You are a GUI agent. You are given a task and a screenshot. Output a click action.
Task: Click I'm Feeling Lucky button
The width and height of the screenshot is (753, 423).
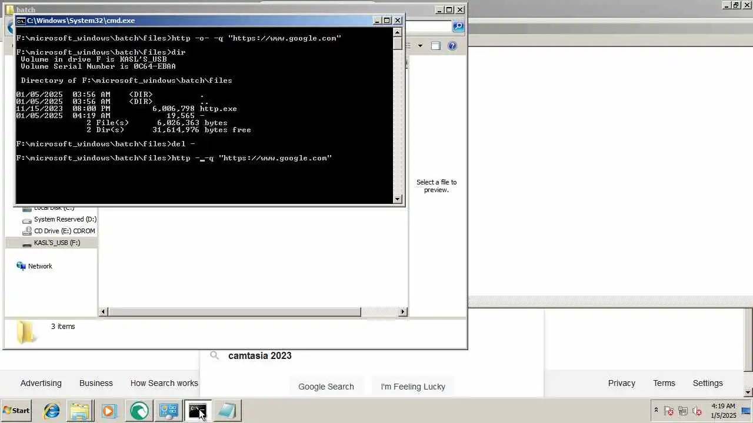[x=413, y=387]
